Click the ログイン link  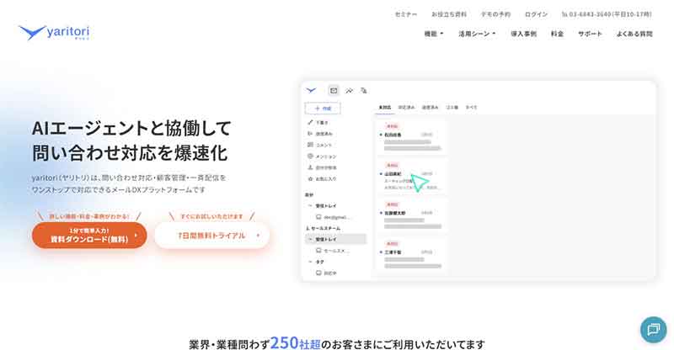(536, 14)
